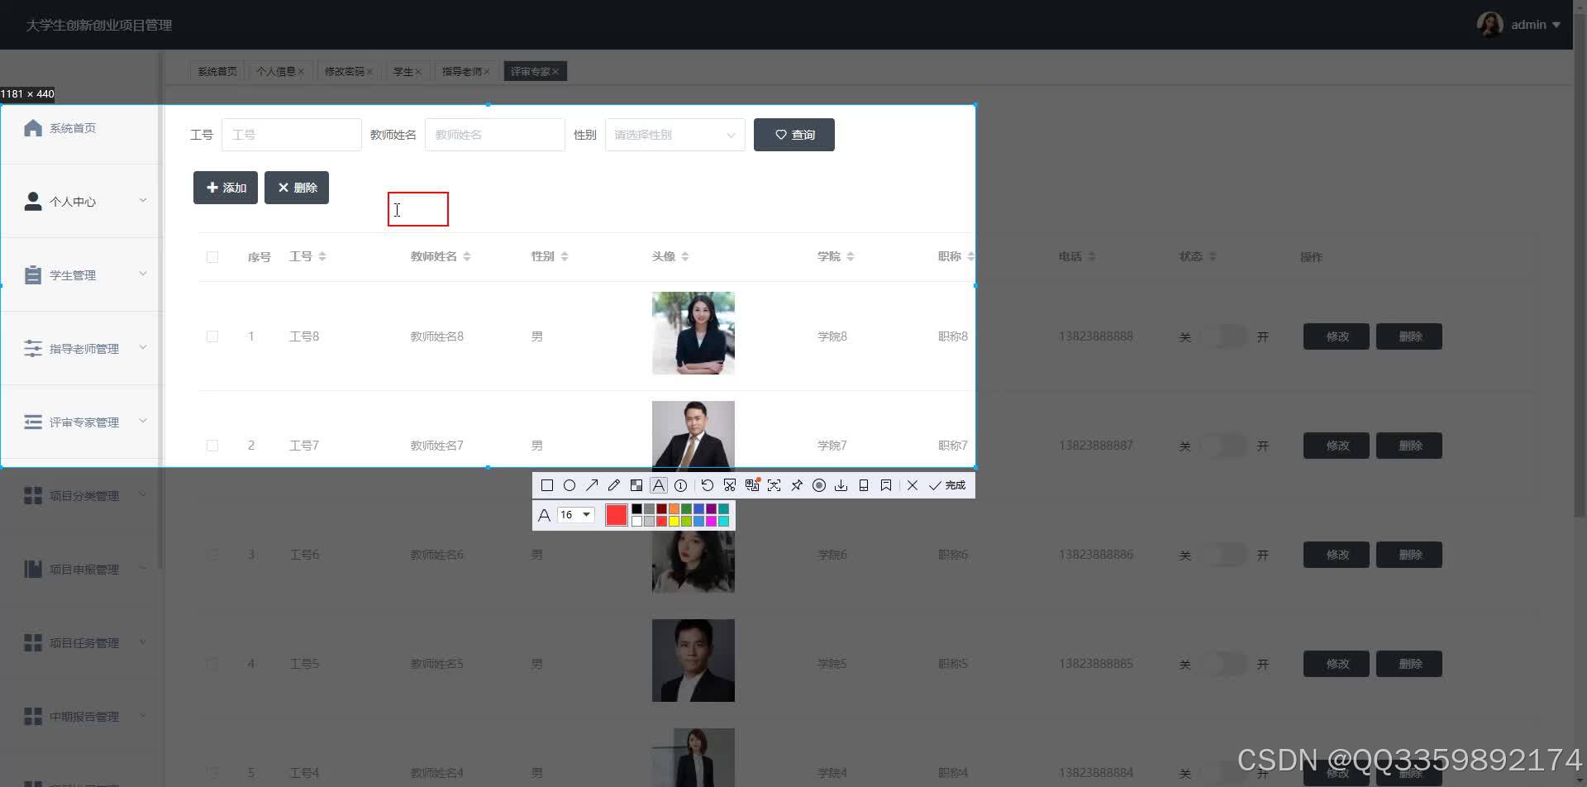Expand the 项目分类管理 sidebar menu
This screenshot has height=787, width=1587.
point(82,495)
